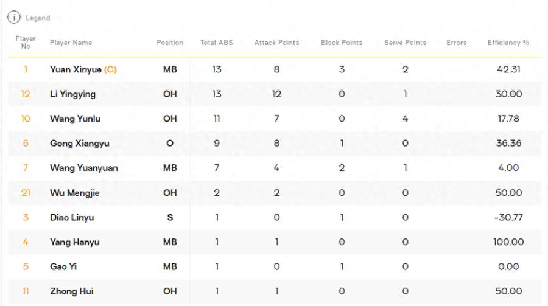Sort by Player No column header
Image resolution: width=548 pixels, height=306 pixels.
click(26, 42)
